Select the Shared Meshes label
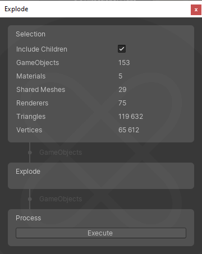This screenshot has height=254, width=202. pos(40,90)
